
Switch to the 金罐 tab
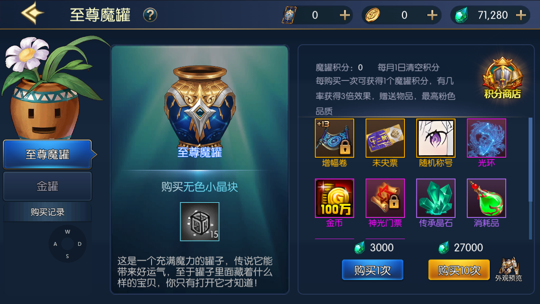click(47, 186)
